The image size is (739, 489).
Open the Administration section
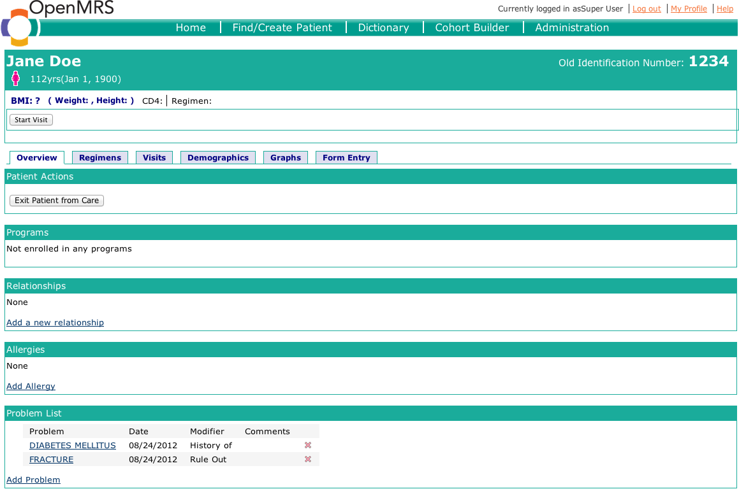pyautogui.click(x=572, y=27)
